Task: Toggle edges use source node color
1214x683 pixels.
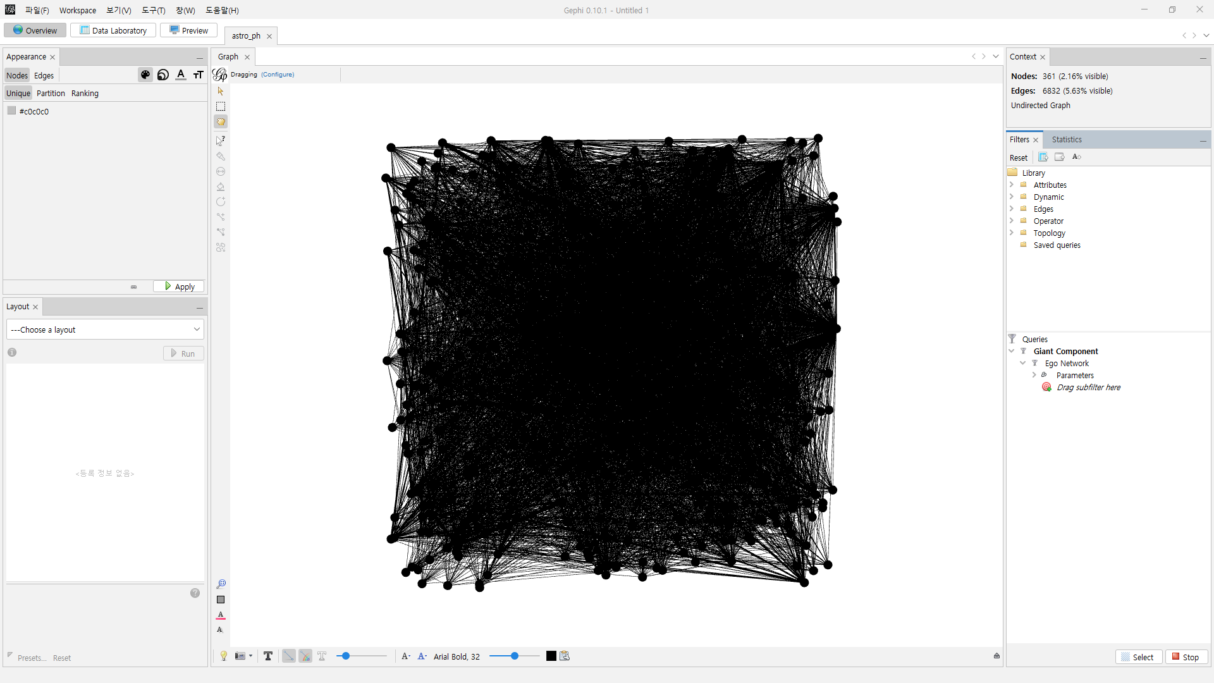Action: [x=305, y=656]
